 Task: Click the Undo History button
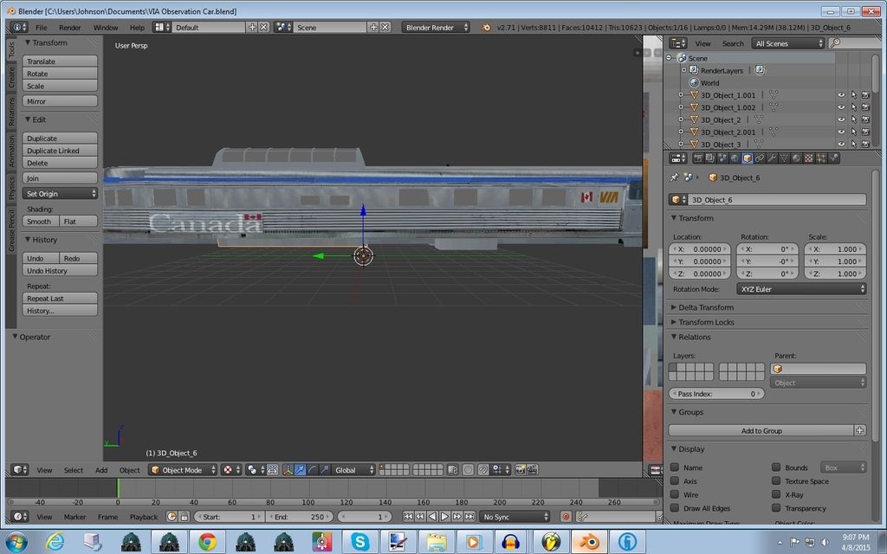tap(60, 270)
